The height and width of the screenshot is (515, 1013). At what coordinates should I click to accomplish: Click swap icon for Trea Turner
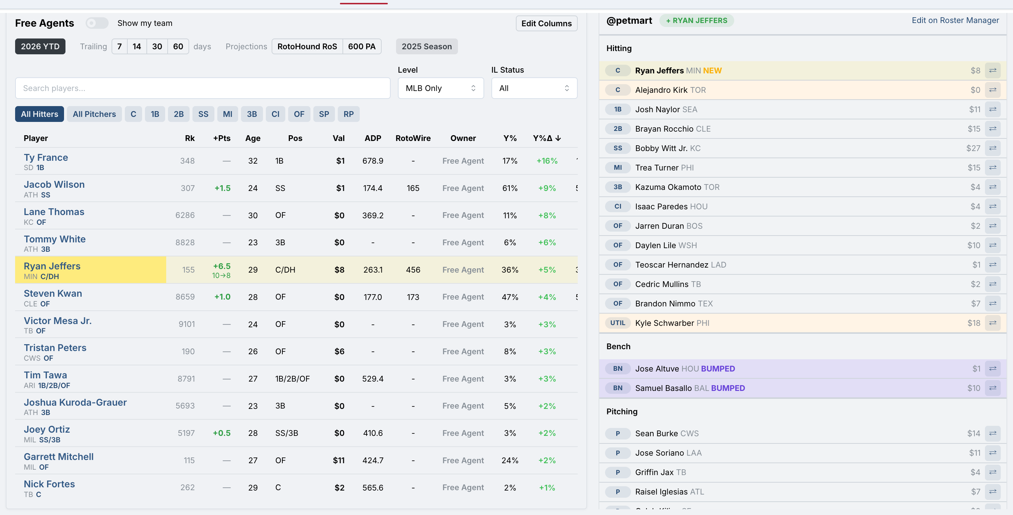coord(992,168)
